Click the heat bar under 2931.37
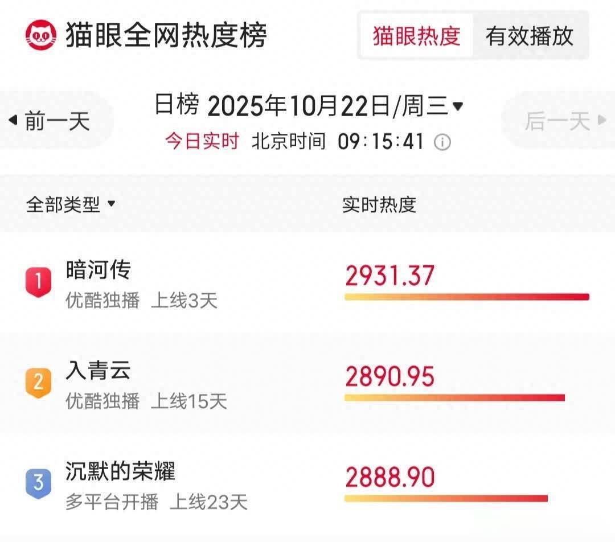 click(x=466, y=297)
